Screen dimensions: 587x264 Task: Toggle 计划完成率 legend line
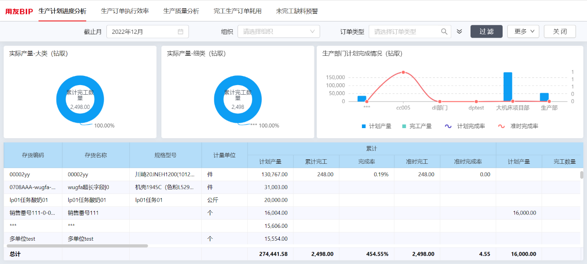click(x=465, y=126)
